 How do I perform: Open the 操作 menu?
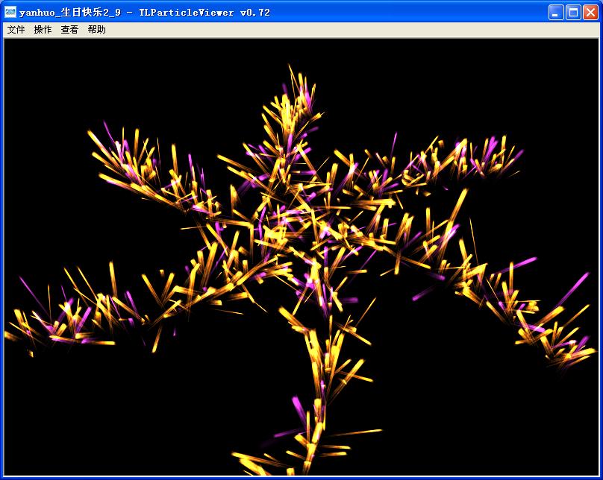coord(43,30)
